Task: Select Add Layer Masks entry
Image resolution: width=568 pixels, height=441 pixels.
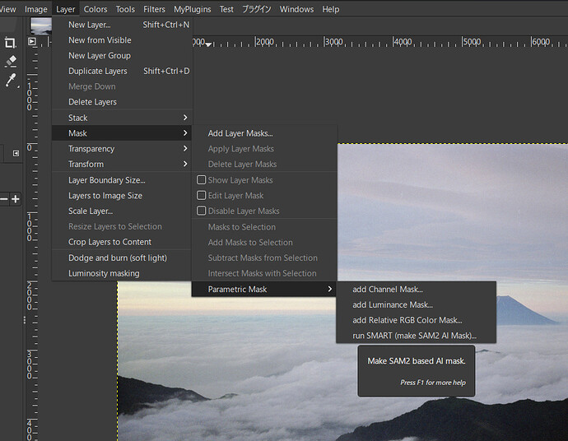Action: click(x=240, y=133)
